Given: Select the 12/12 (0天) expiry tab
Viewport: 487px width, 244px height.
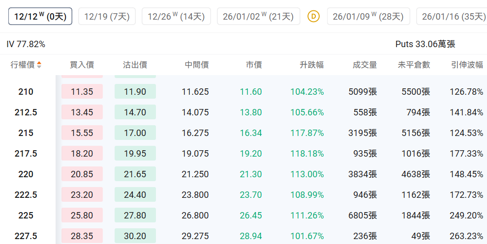Looking at the screenshot, I should click(x=40, y=16).
